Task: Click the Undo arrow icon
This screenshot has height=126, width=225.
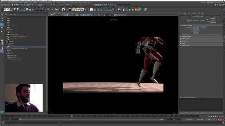Action: click(x=19, y=5)
